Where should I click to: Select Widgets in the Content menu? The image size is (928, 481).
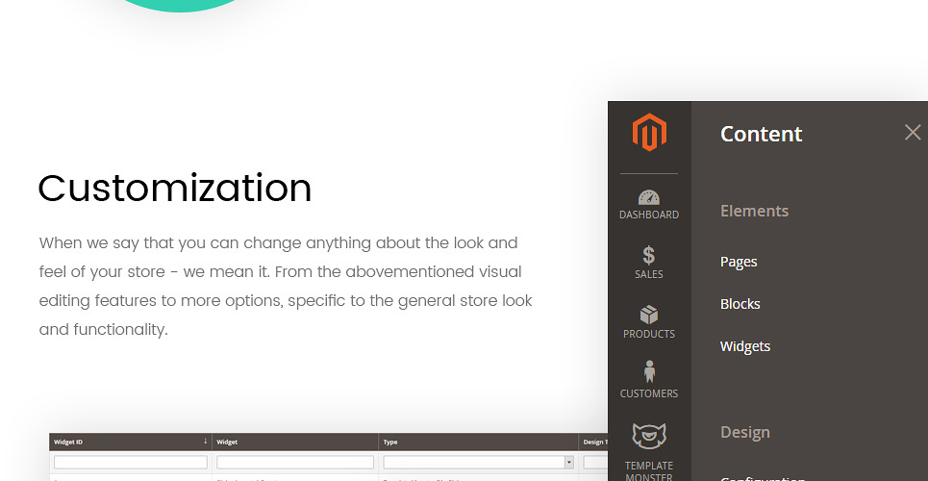(744, 346)
